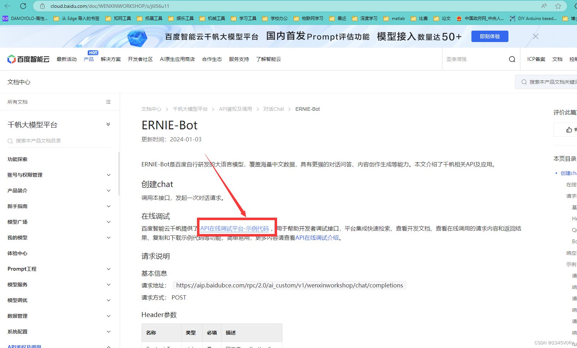The width and height of the screenshot is (577, 348).
Task: Open the 论文 bookmark folder
Action: (x=442, y=19)
